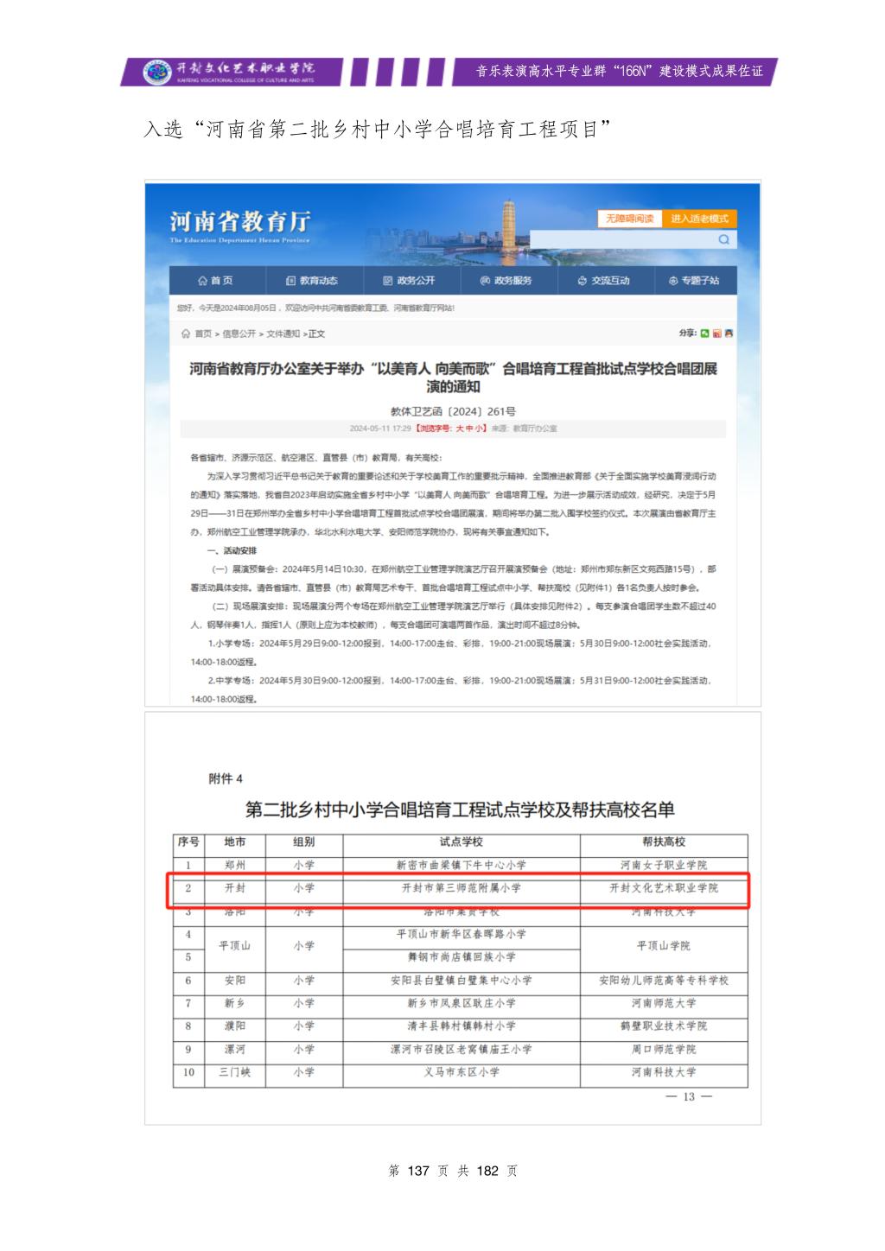
Task: Open the 交流互动 navigation tab
Action: coord(604,281)
